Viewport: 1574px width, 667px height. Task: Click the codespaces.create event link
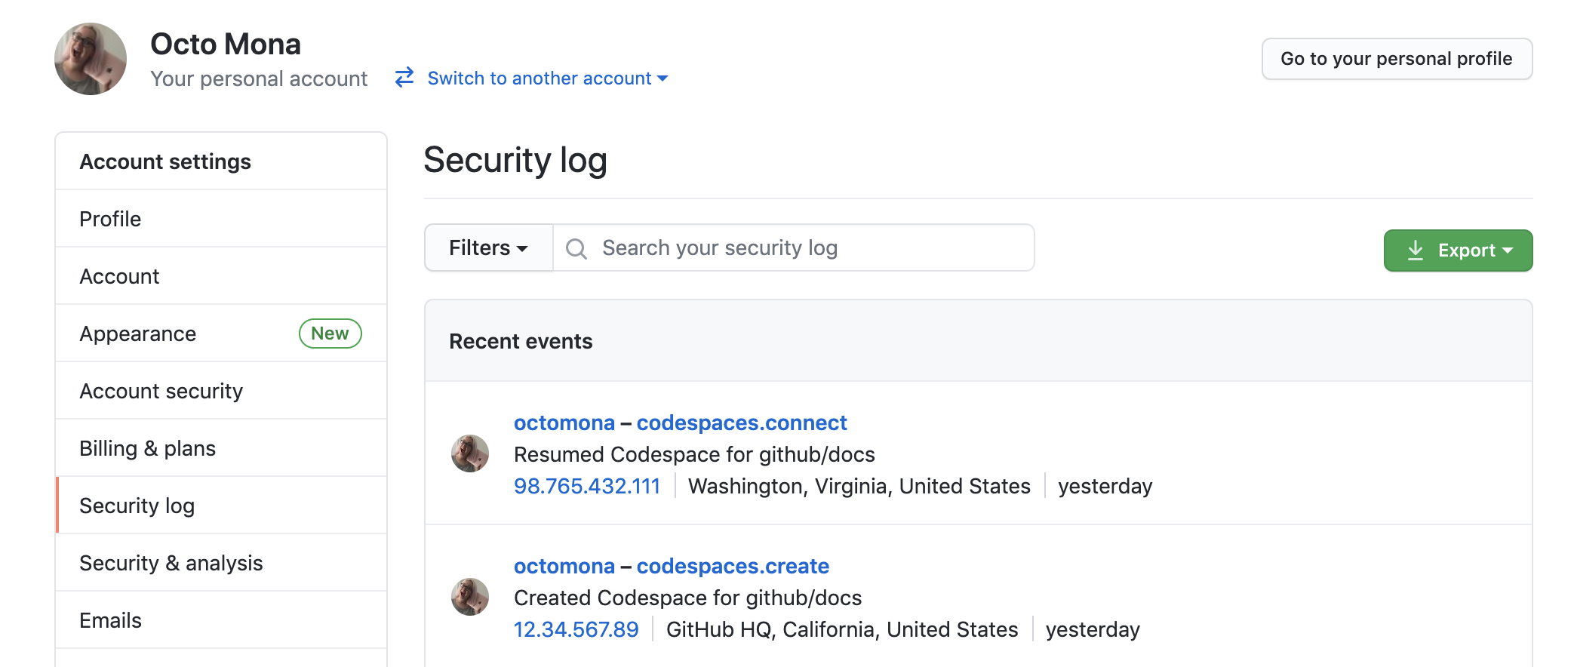pos(732,566)
